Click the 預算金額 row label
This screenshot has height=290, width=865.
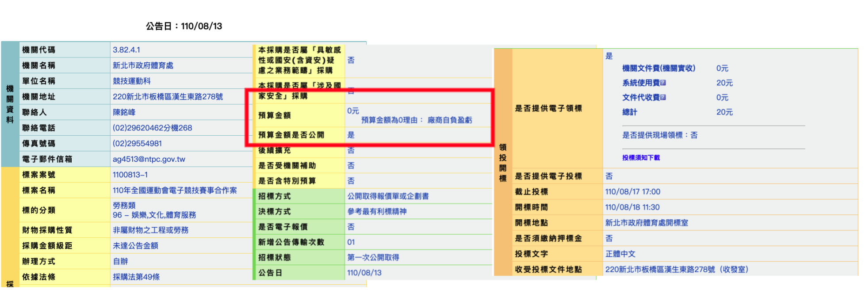(275, 115)
